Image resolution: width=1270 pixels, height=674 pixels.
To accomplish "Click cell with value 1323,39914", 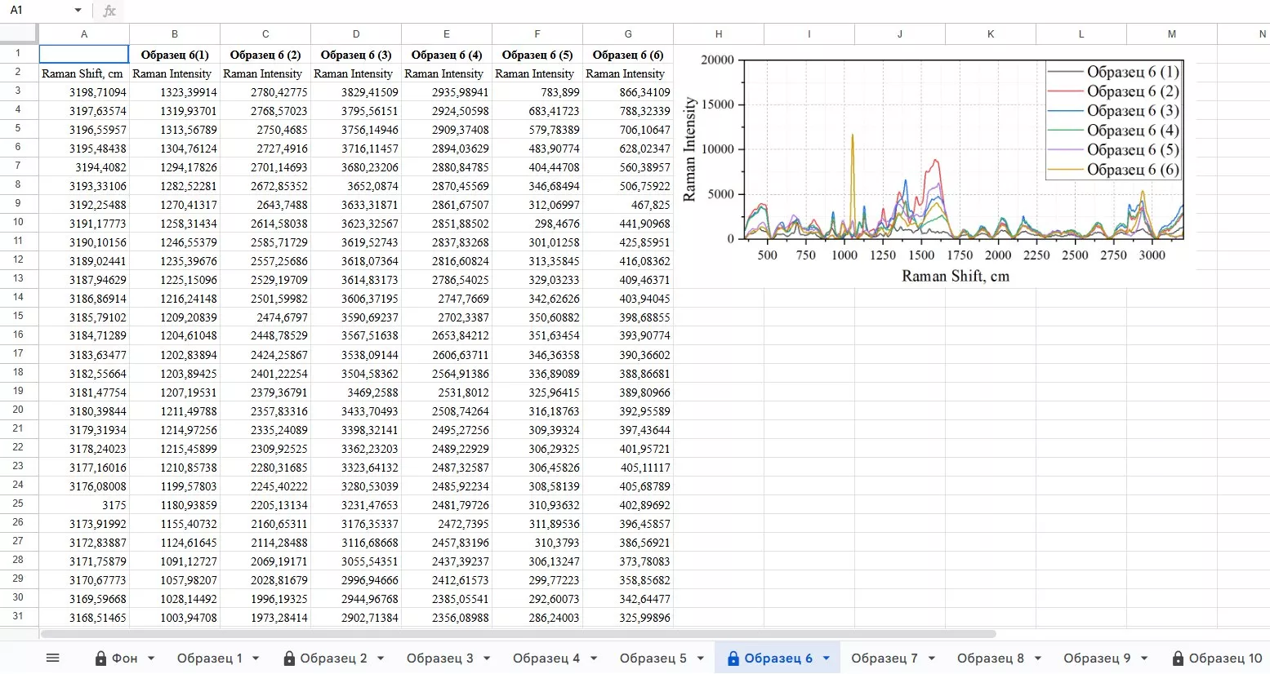I will [175, 92].
